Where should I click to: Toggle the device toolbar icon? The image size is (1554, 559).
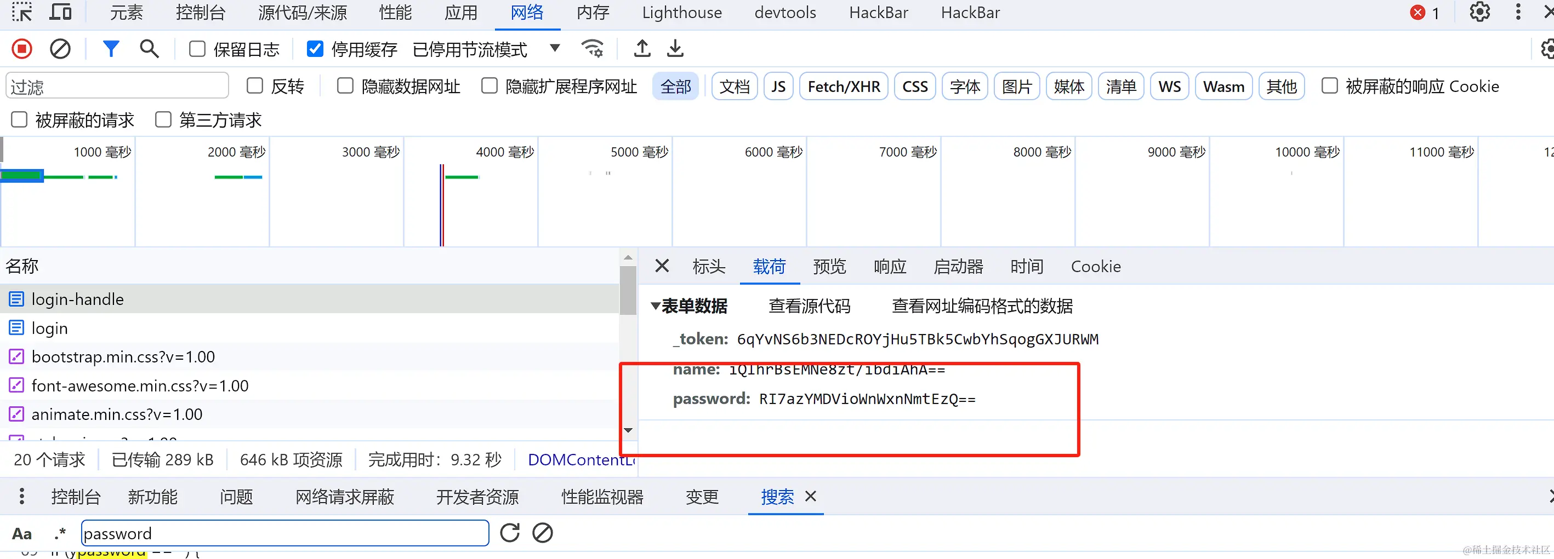tap(60, 12)
